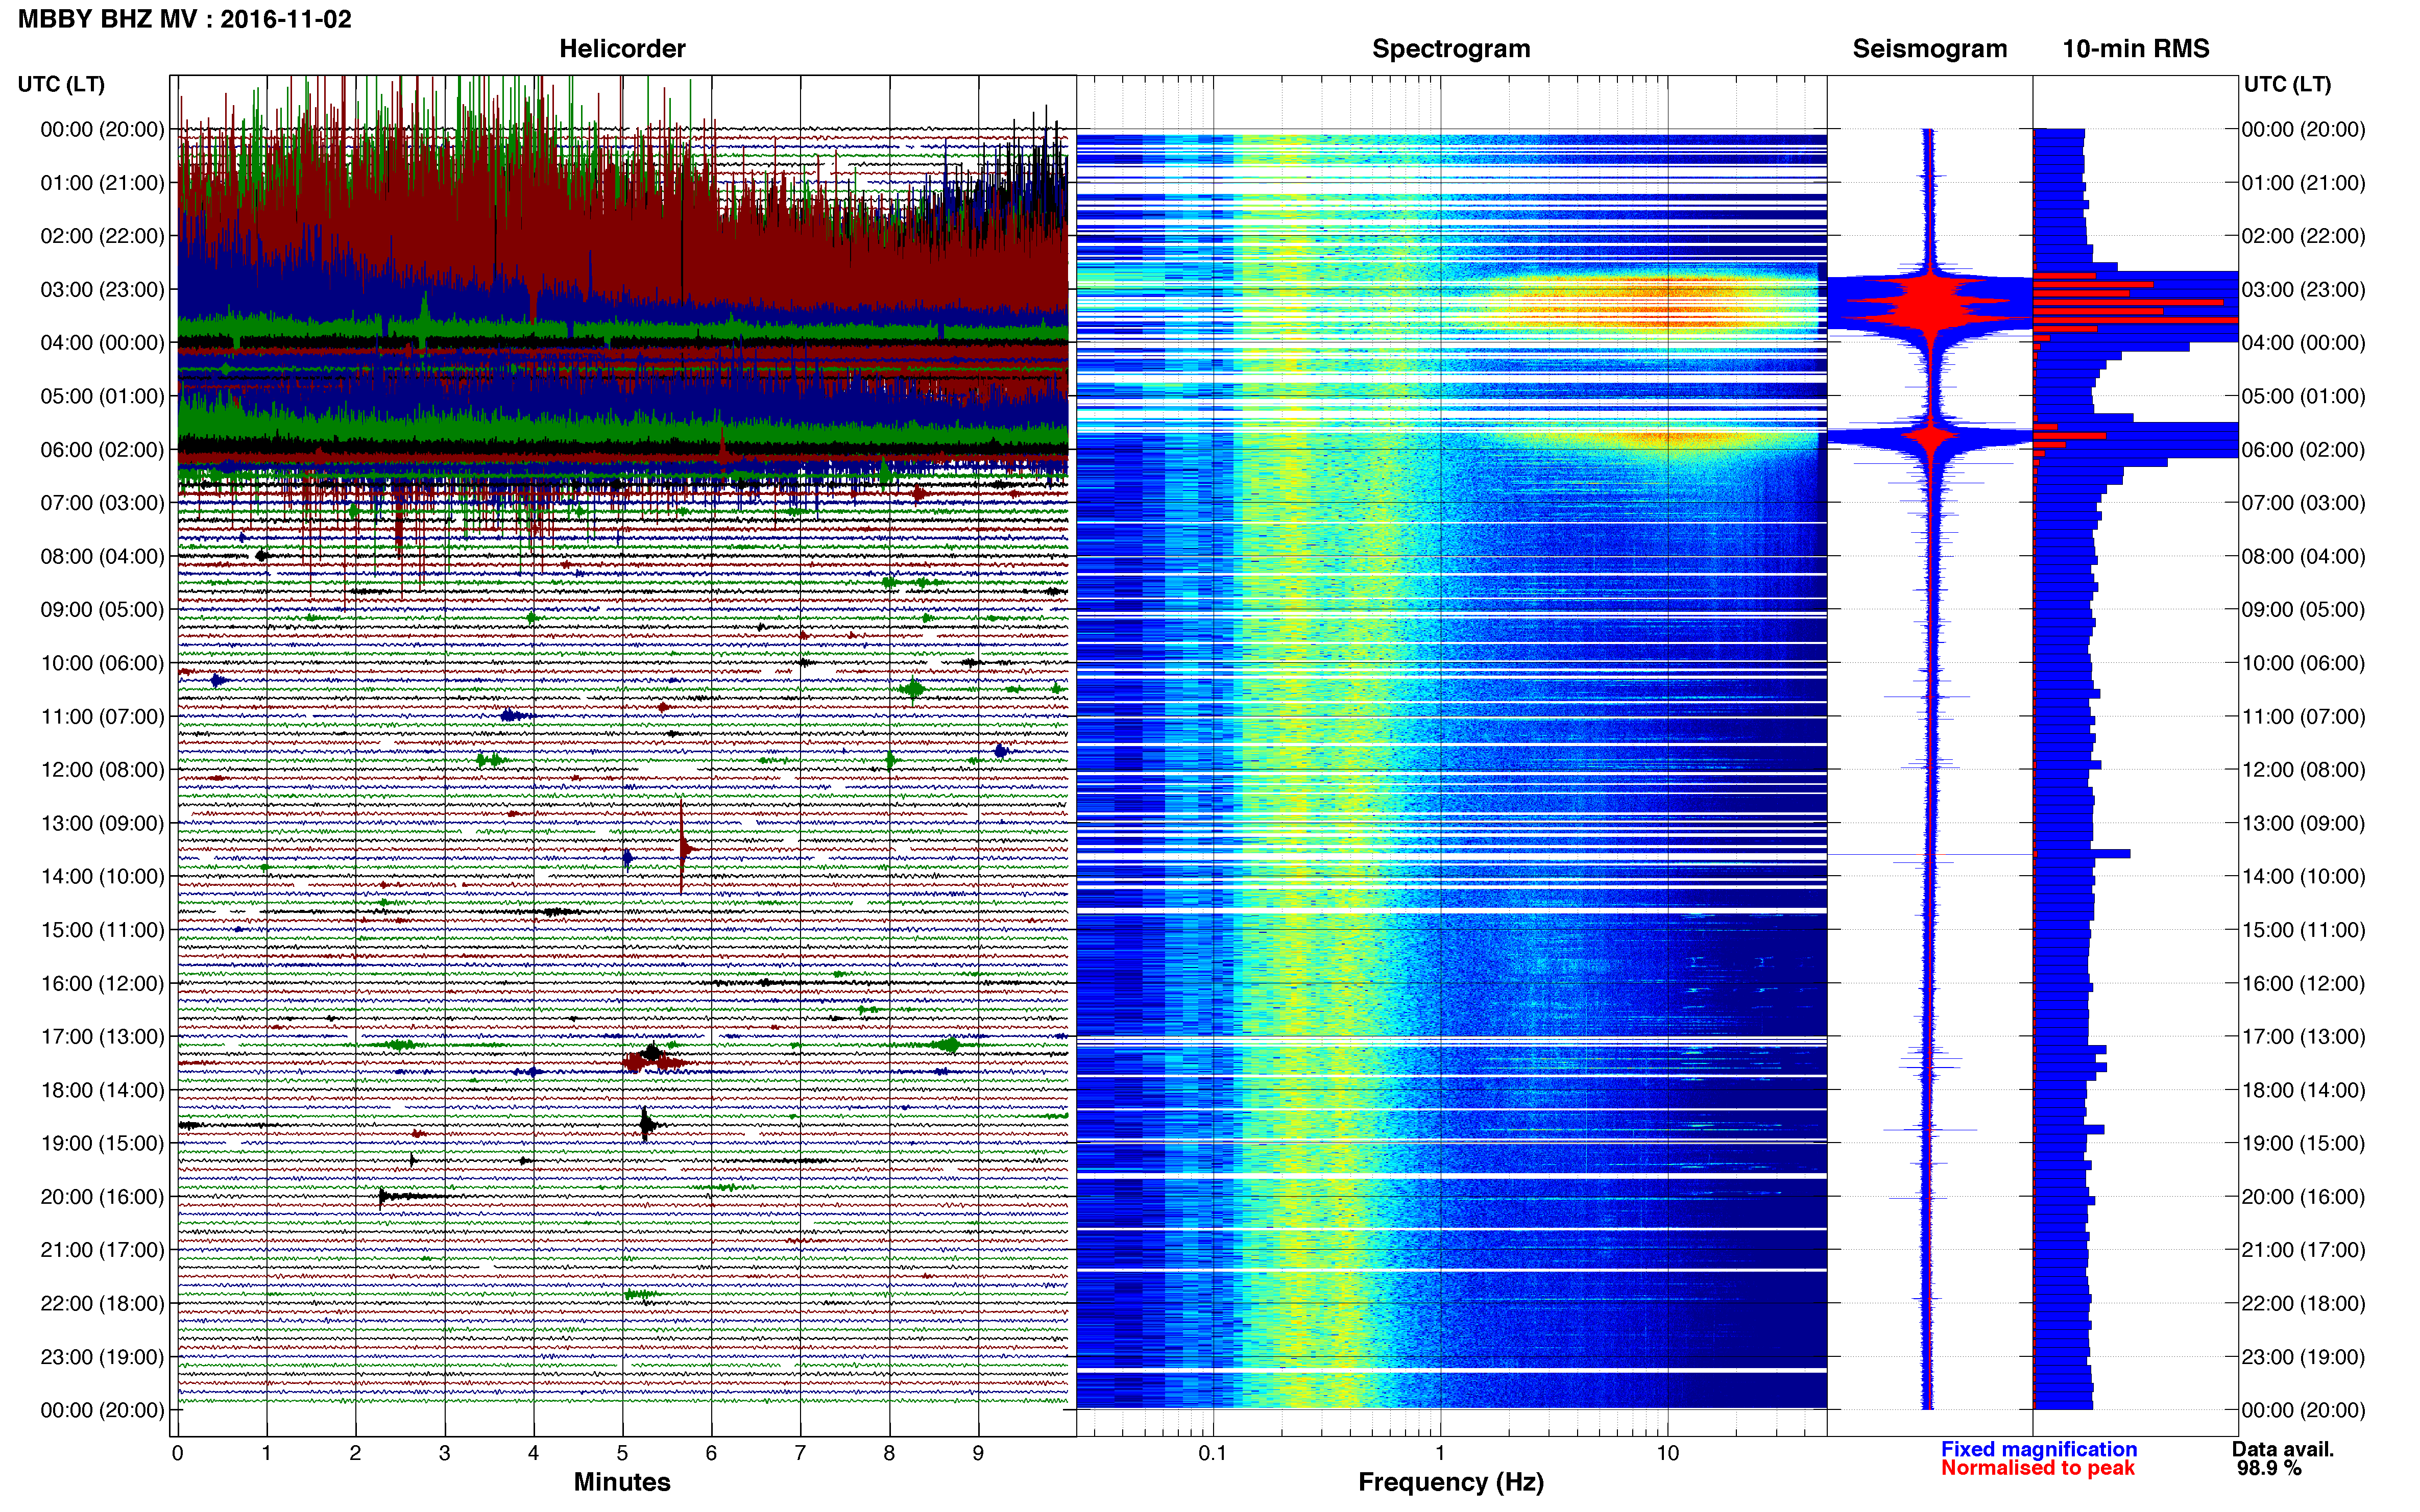Screen dimensions: 2420x1512
Task: Click the 0.1 tick on frequency axis
Action: pyautogui.click(x=1213, y=1454)
